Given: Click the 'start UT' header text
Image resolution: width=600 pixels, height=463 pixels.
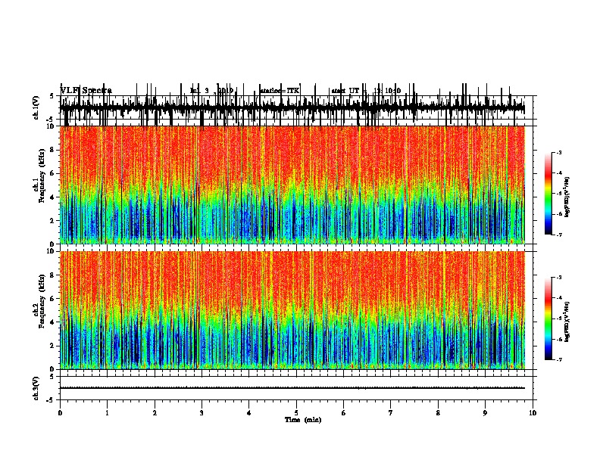Looking at the screenshot, I should pos(345,91).
